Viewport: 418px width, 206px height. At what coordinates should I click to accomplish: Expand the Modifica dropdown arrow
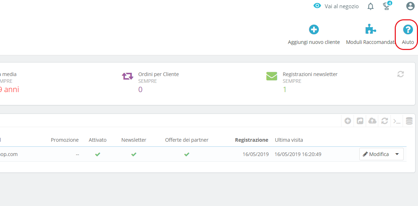click(397, 154)
